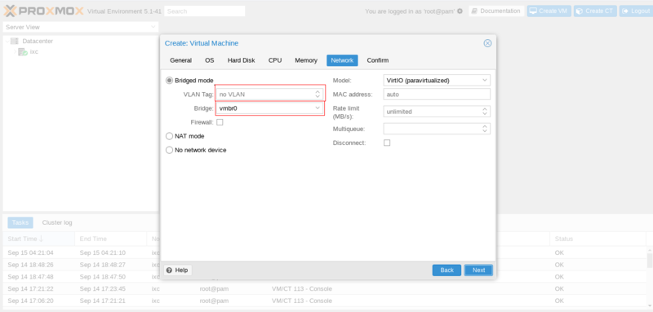Open the Bridge vmbr0 dropdown
653x312 pixels.
pos(270,108)
